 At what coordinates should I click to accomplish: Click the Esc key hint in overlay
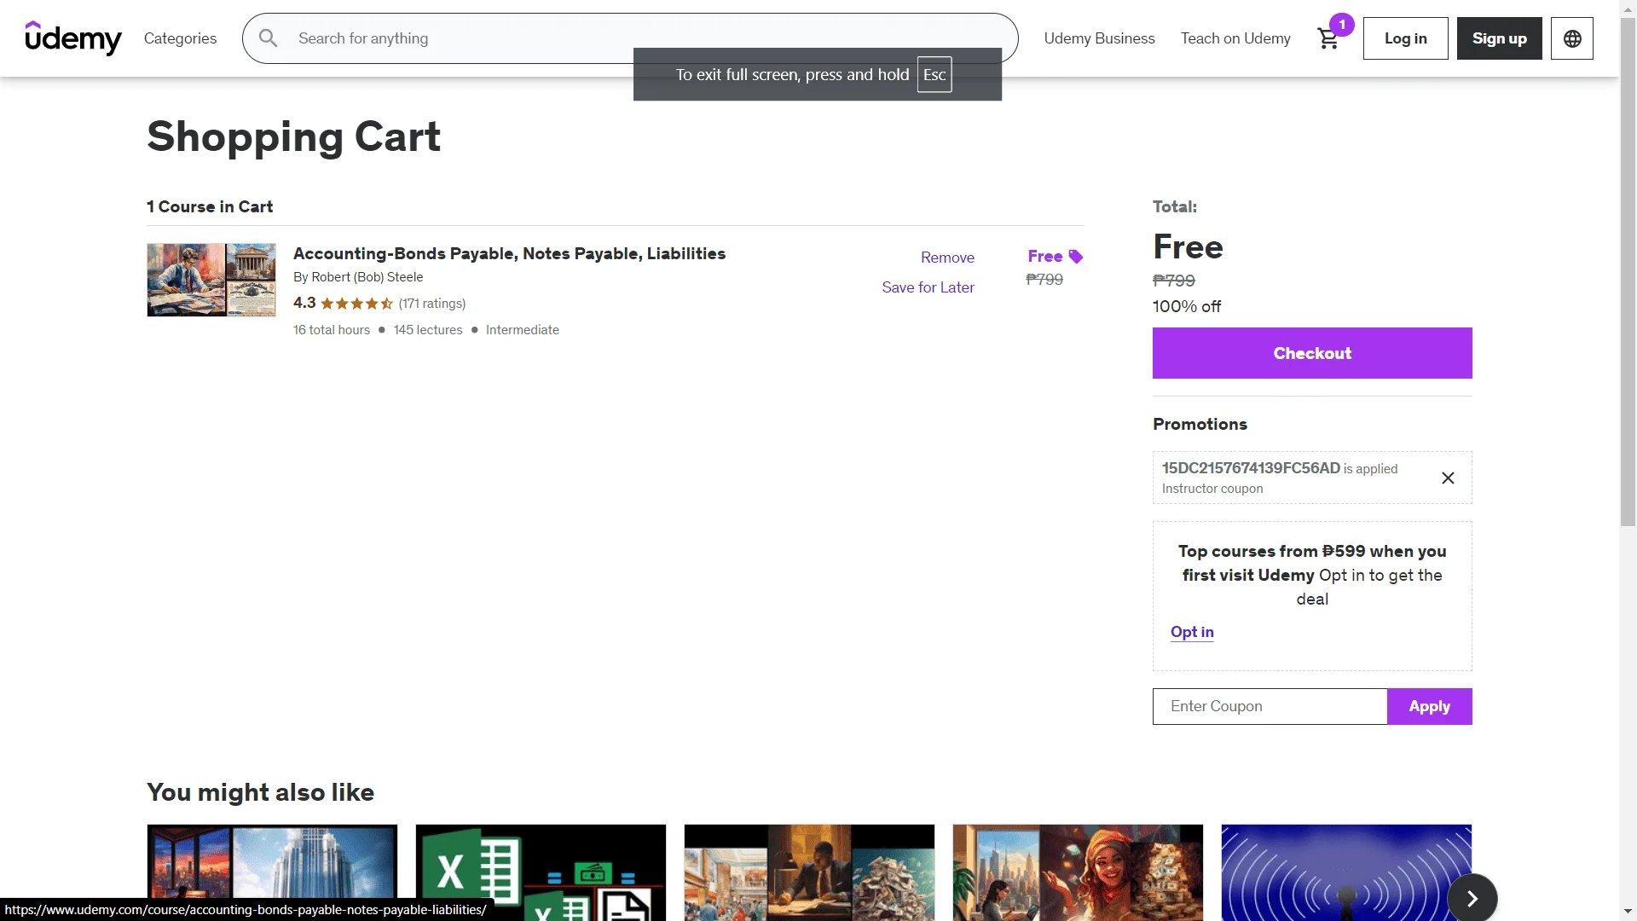pyautogui.click(x=934, y=75)
